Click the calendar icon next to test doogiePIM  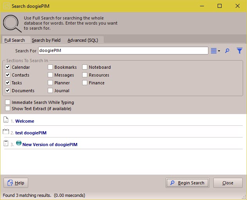coord(6,131)
